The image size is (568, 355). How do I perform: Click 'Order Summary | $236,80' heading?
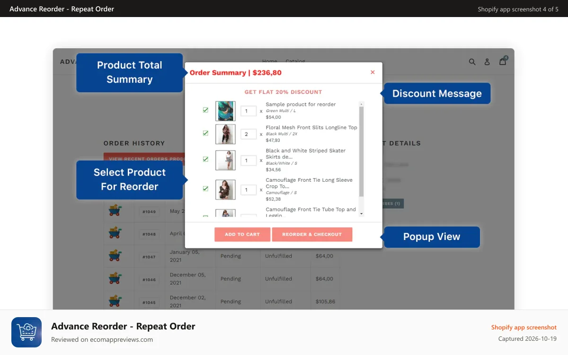coord(236,72)
